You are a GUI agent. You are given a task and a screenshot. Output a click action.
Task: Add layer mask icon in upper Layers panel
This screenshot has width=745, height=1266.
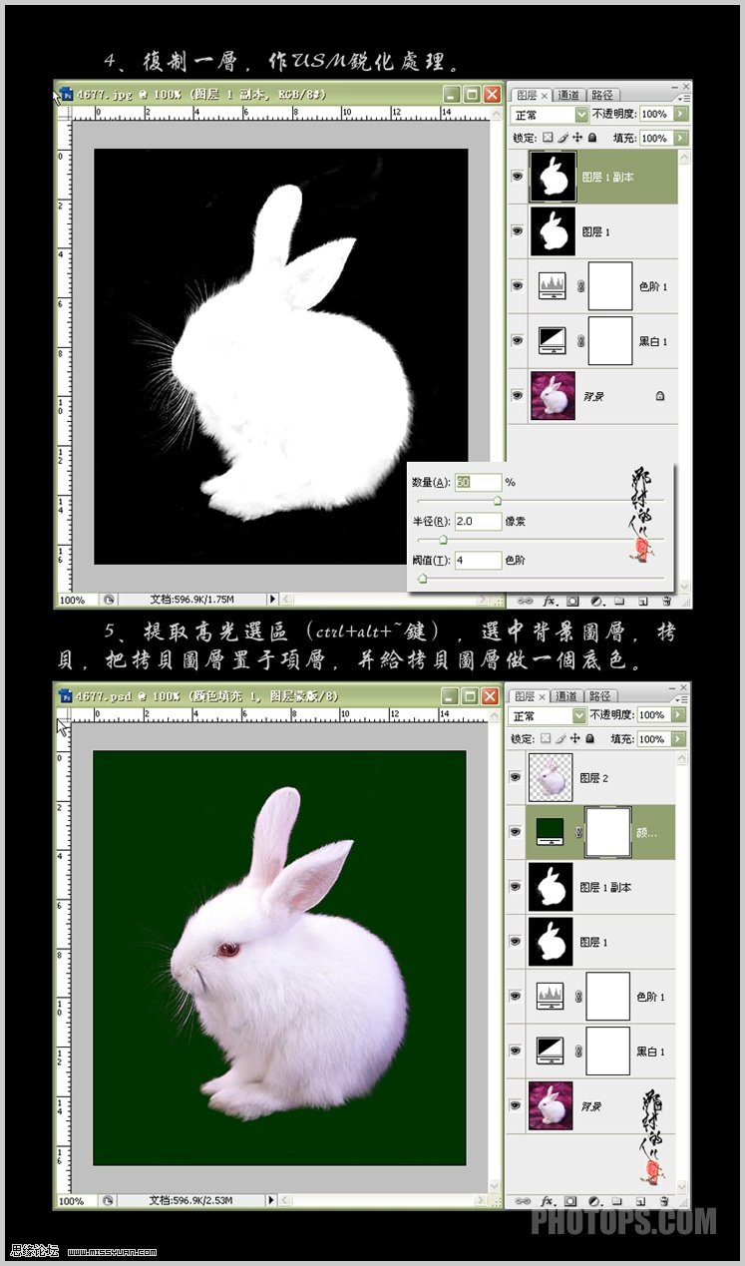coord(572,602)
